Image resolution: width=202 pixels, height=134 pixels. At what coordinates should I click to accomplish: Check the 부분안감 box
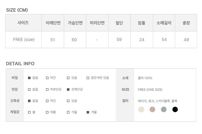point(47,90)
